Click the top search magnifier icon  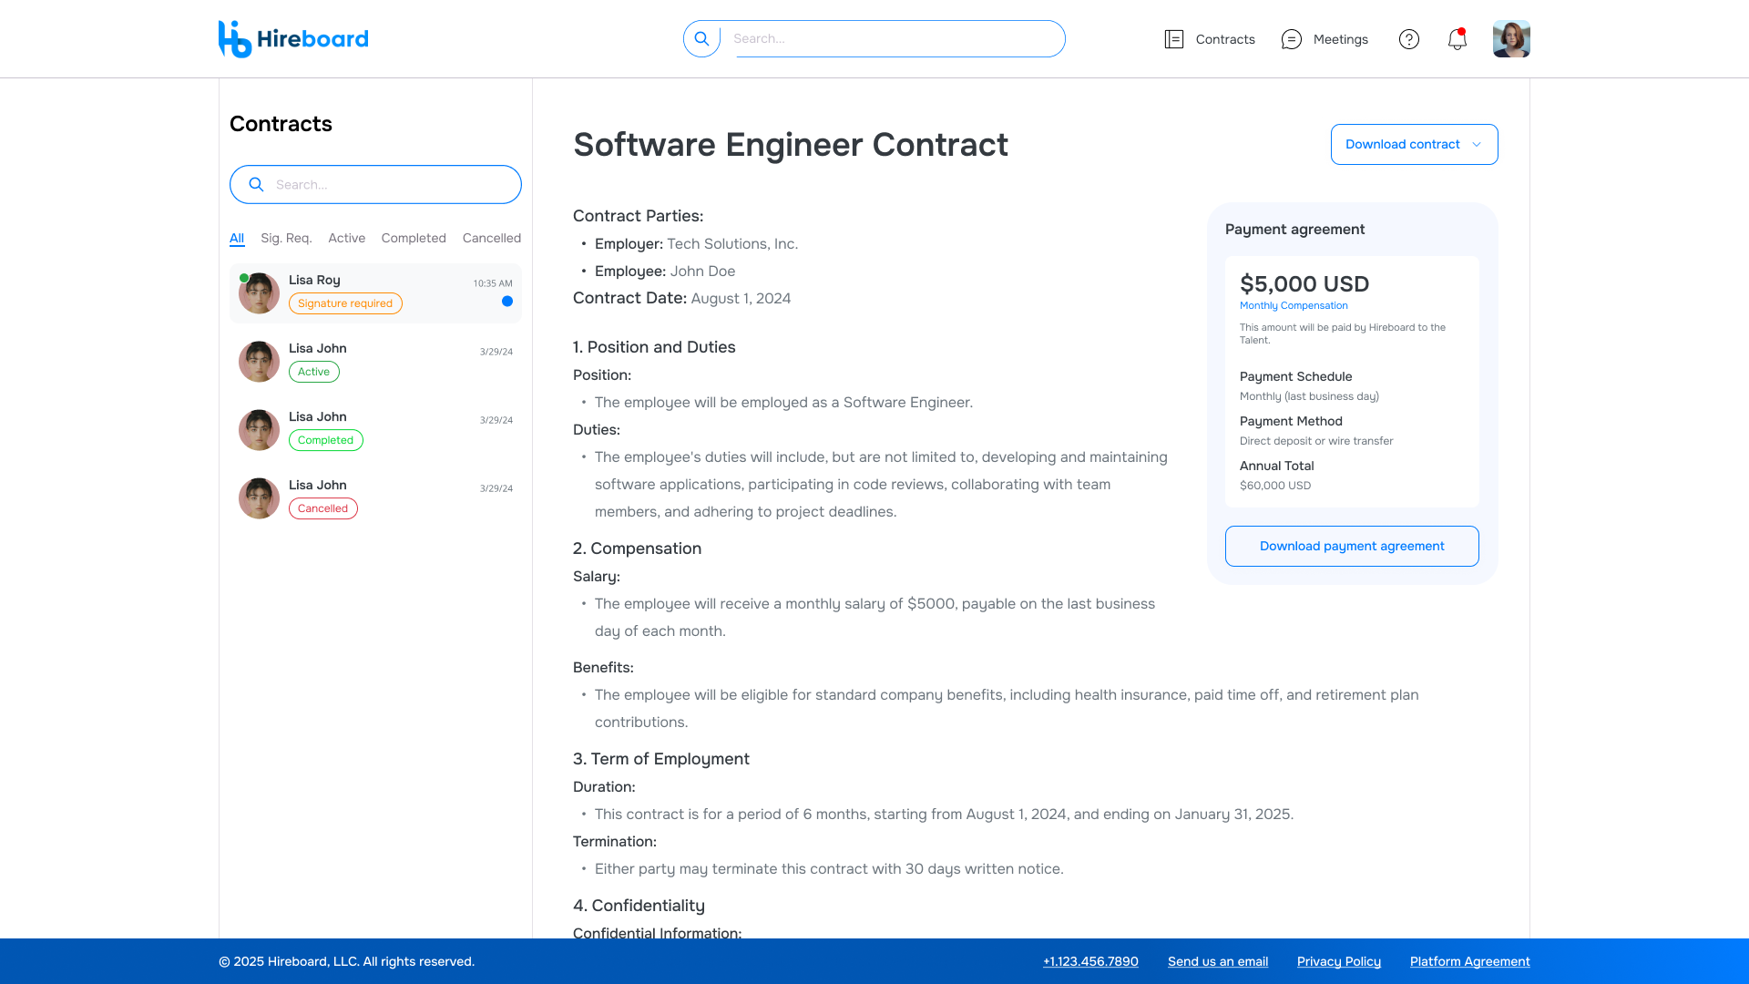(701, 39)
